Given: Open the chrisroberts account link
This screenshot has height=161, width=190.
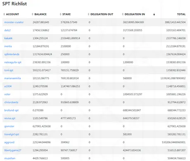Looking at the screenshot, I should 11,102.
